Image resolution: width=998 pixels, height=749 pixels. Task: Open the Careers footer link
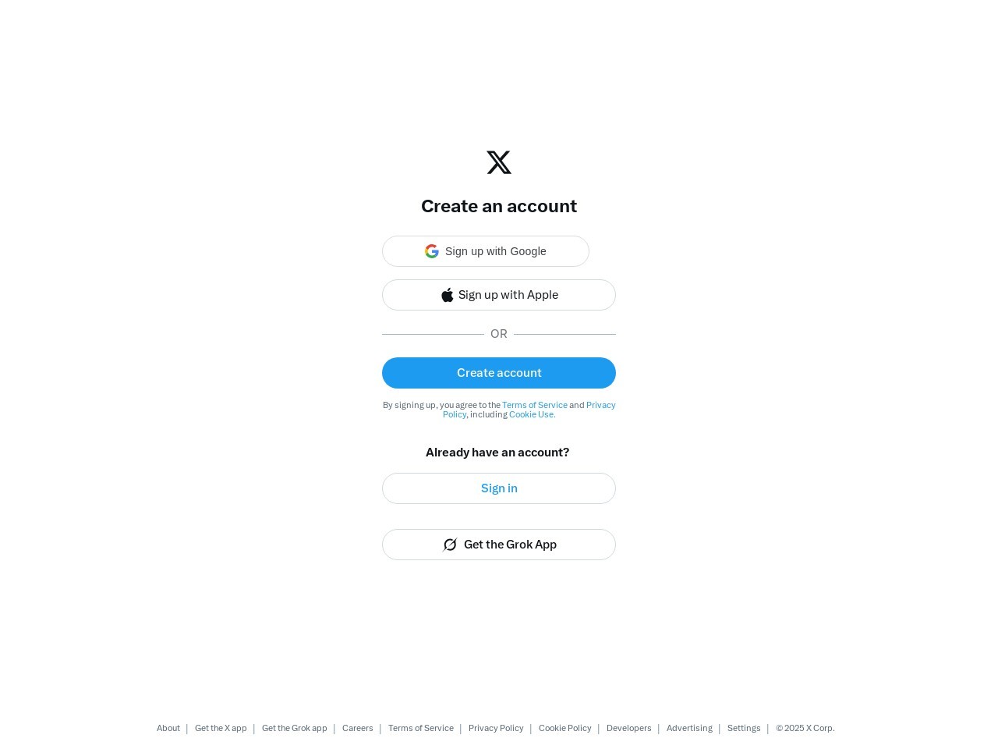[x=358, y=728]
